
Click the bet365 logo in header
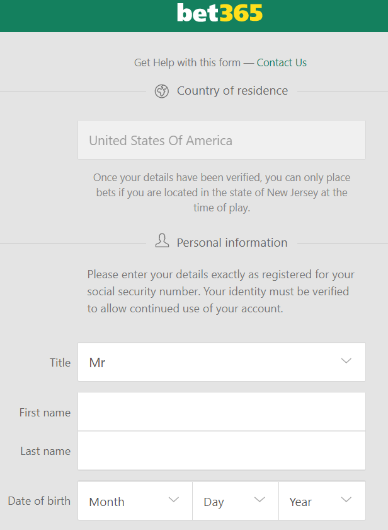220,13
